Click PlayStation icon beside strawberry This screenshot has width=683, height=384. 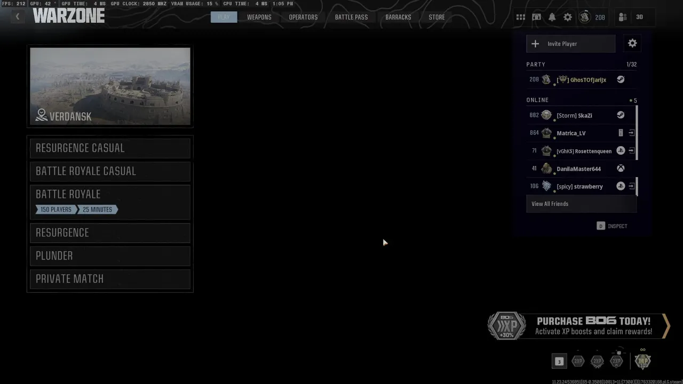pyautogui.click(x=621, y=186)
